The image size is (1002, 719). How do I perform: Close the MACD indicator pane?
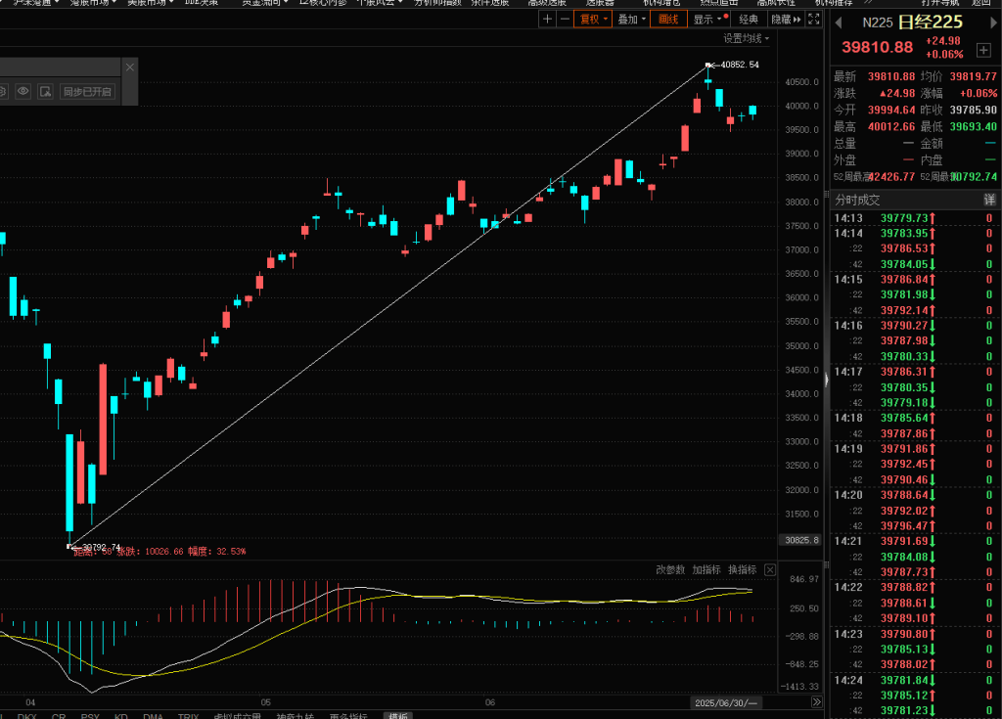(770, 569)
